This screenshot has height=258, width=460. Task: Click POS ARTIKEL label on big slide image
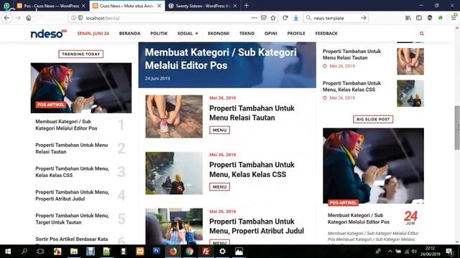pos(343,202)
